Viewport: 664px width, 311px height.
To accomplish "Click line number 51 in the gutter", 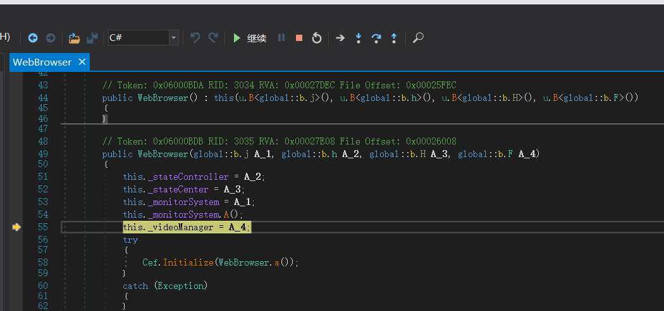I will coord(43,177).
